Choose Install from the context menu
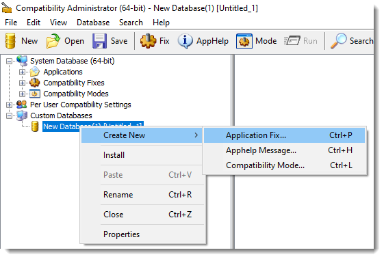The width and height of the screenshot is (384, 259). pyautogui.click(x=142, y=155)
